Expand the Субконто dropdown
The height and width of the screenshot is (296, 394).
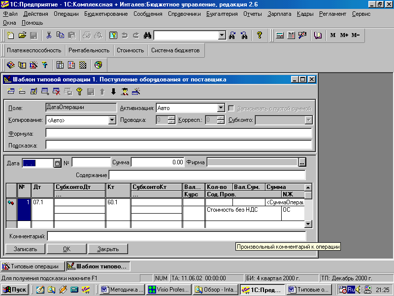pyautogui.click(x=308, y=120)
